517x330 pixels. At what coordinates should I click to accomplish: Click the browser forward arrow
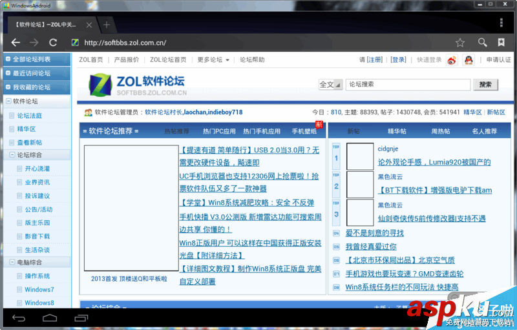click(34, 43)
